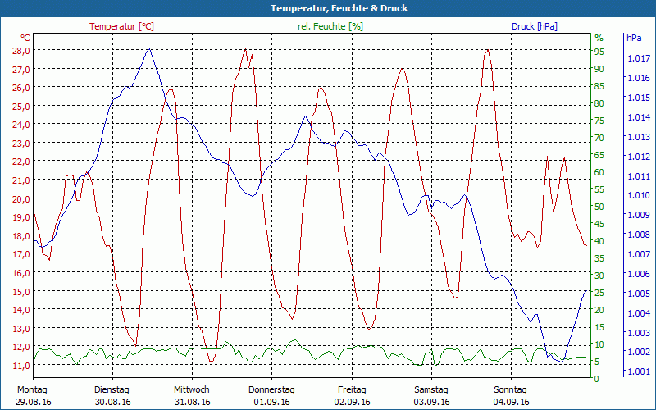
Task: Click the green '%' axis unit label
Action: (599, 38)
